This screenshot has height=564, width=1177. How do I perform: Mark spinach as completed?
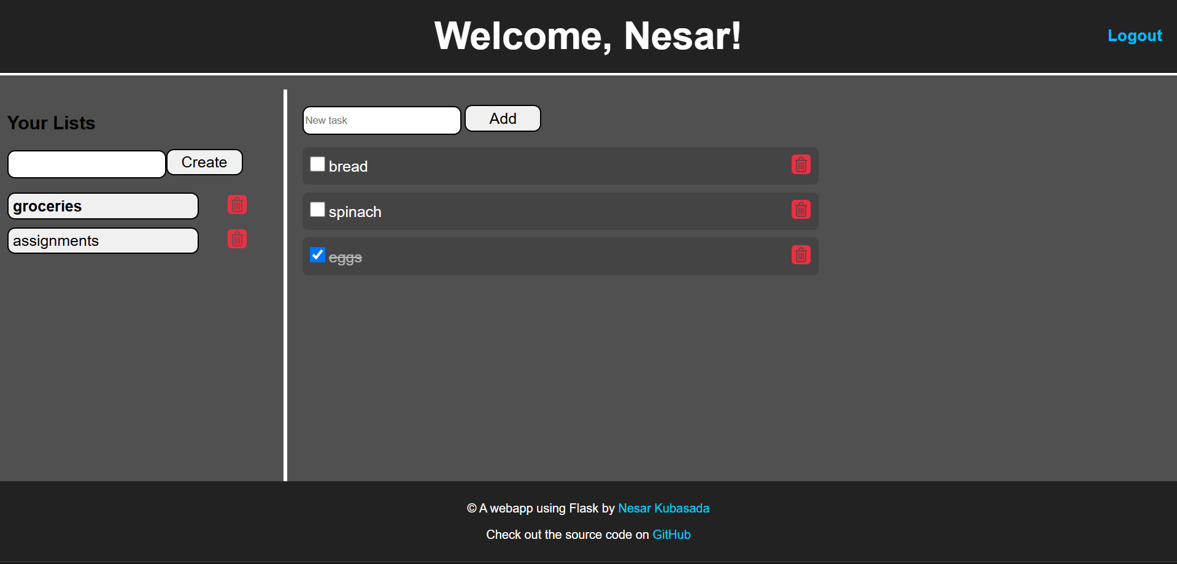317,209
